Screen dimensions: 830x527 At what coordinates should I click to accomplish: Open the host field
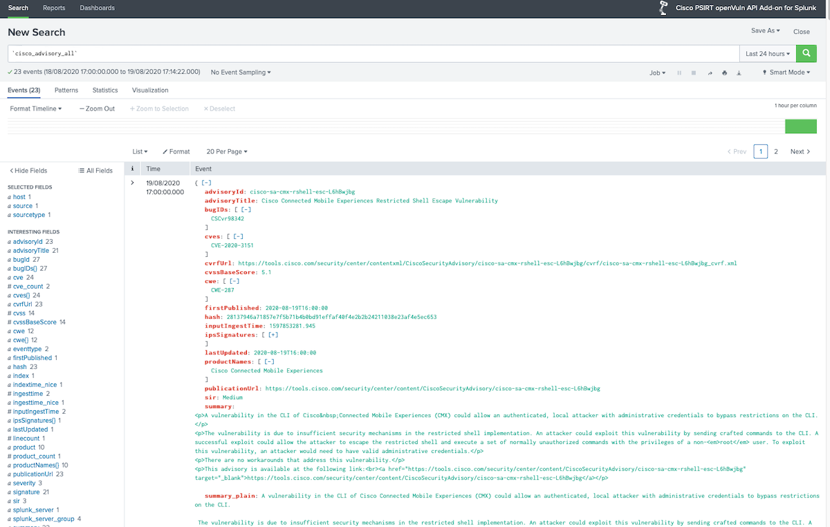pyautogui.click(x=19, y=197)
